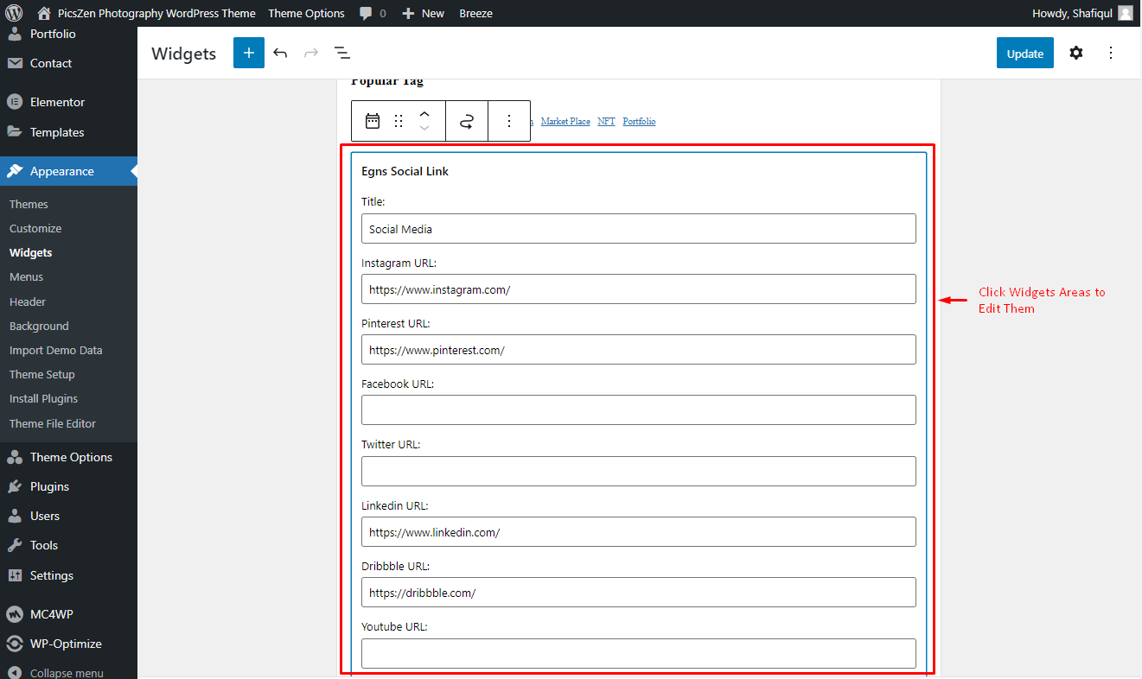The height and width of the screenshot is (679, 1142).
Task: Click the calendar block type icon
Action: click(373, 121)
